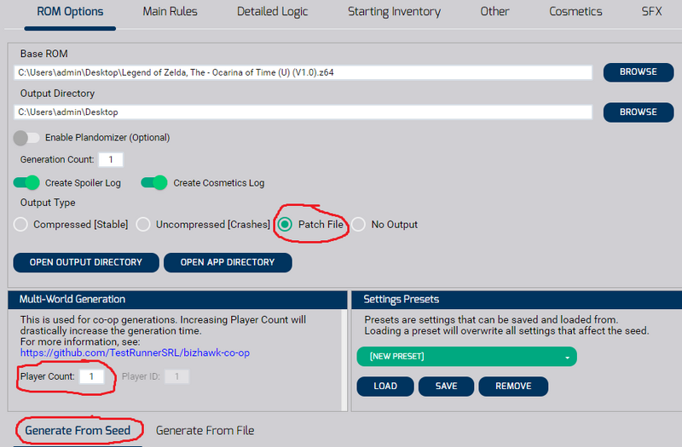682x447 pixels.
Task: Expand the [New Preset] dropdown
Action: tap(466, 357)
